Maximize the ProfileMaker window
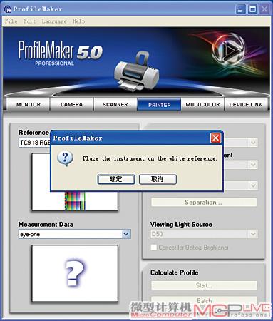Screen dimensions: 273x321 coord(252,9)
